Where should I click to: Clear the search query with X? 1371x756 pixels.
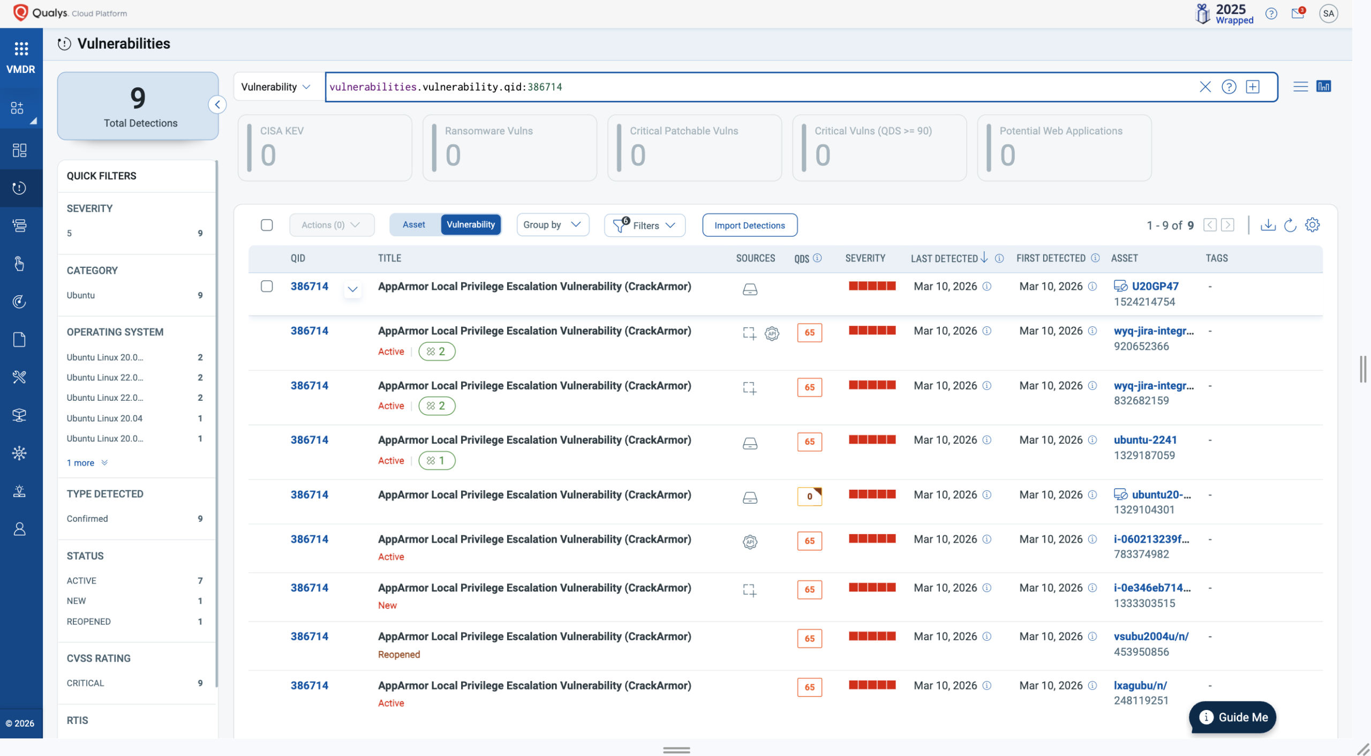(x=1205, y=87)
